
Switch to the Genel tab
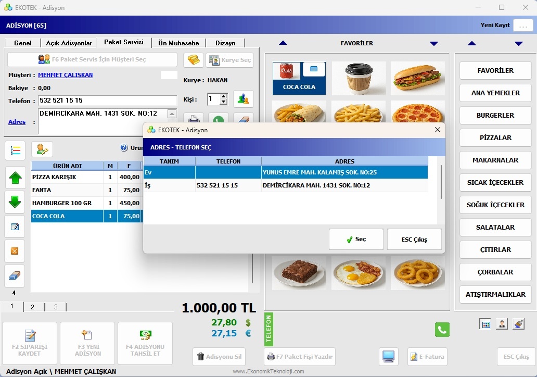(x=23, y=43)
